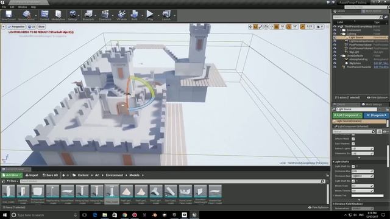The width and height of the screenshot is (390, 219).
Task: Toggle world/local coordinate space globe icon
Action: (266, 27)
